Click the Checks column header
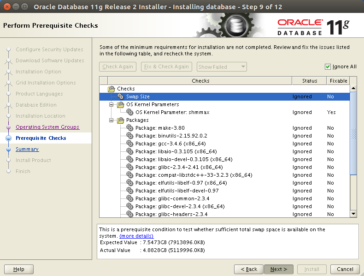Viewport: 364px width, 276px height. click(200, 81)
